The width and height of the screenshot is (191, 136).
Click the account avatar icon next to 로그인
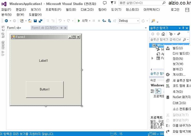click(187, 10)
